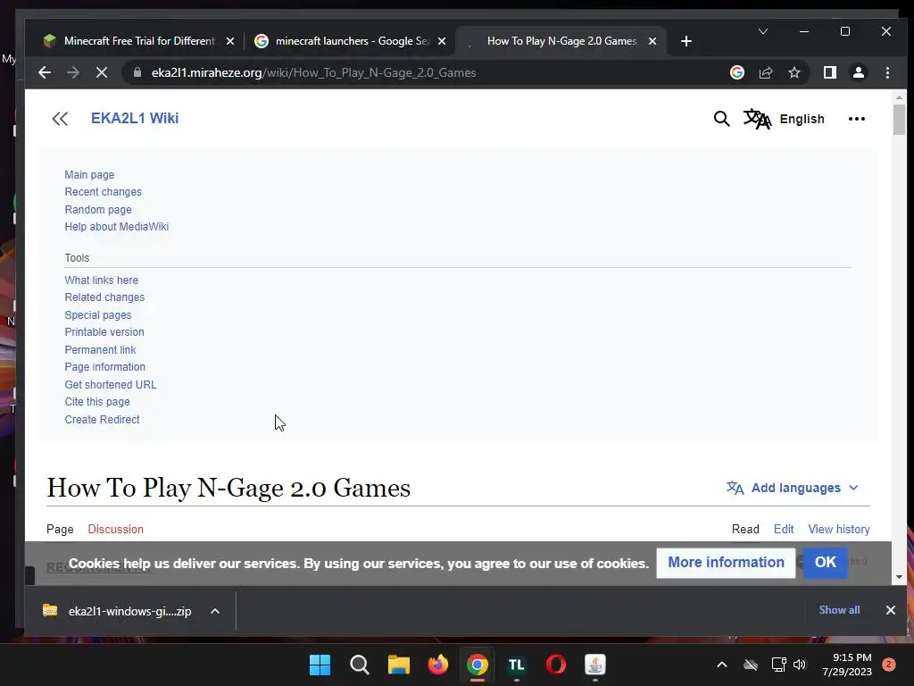The width and height of the screenshot is (914, 686).
Task: Launch Firefox from the taskbar
Action: tap(437, 665)
